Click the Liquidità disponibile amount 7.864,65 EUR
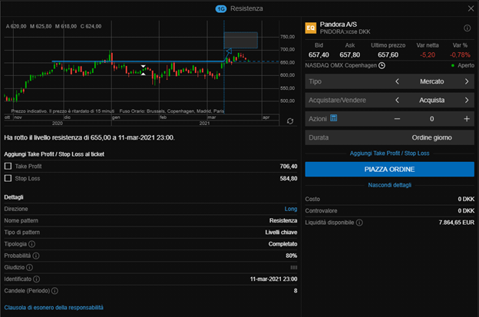The height and width of the screenshot is (317, 479). click(457, 223)
